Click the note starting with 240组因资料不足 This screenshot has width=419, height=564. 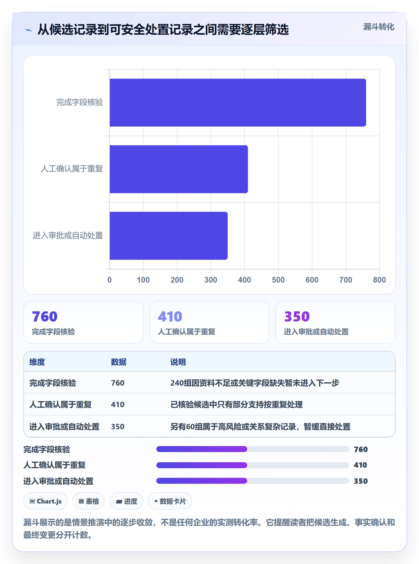[255, 383]
